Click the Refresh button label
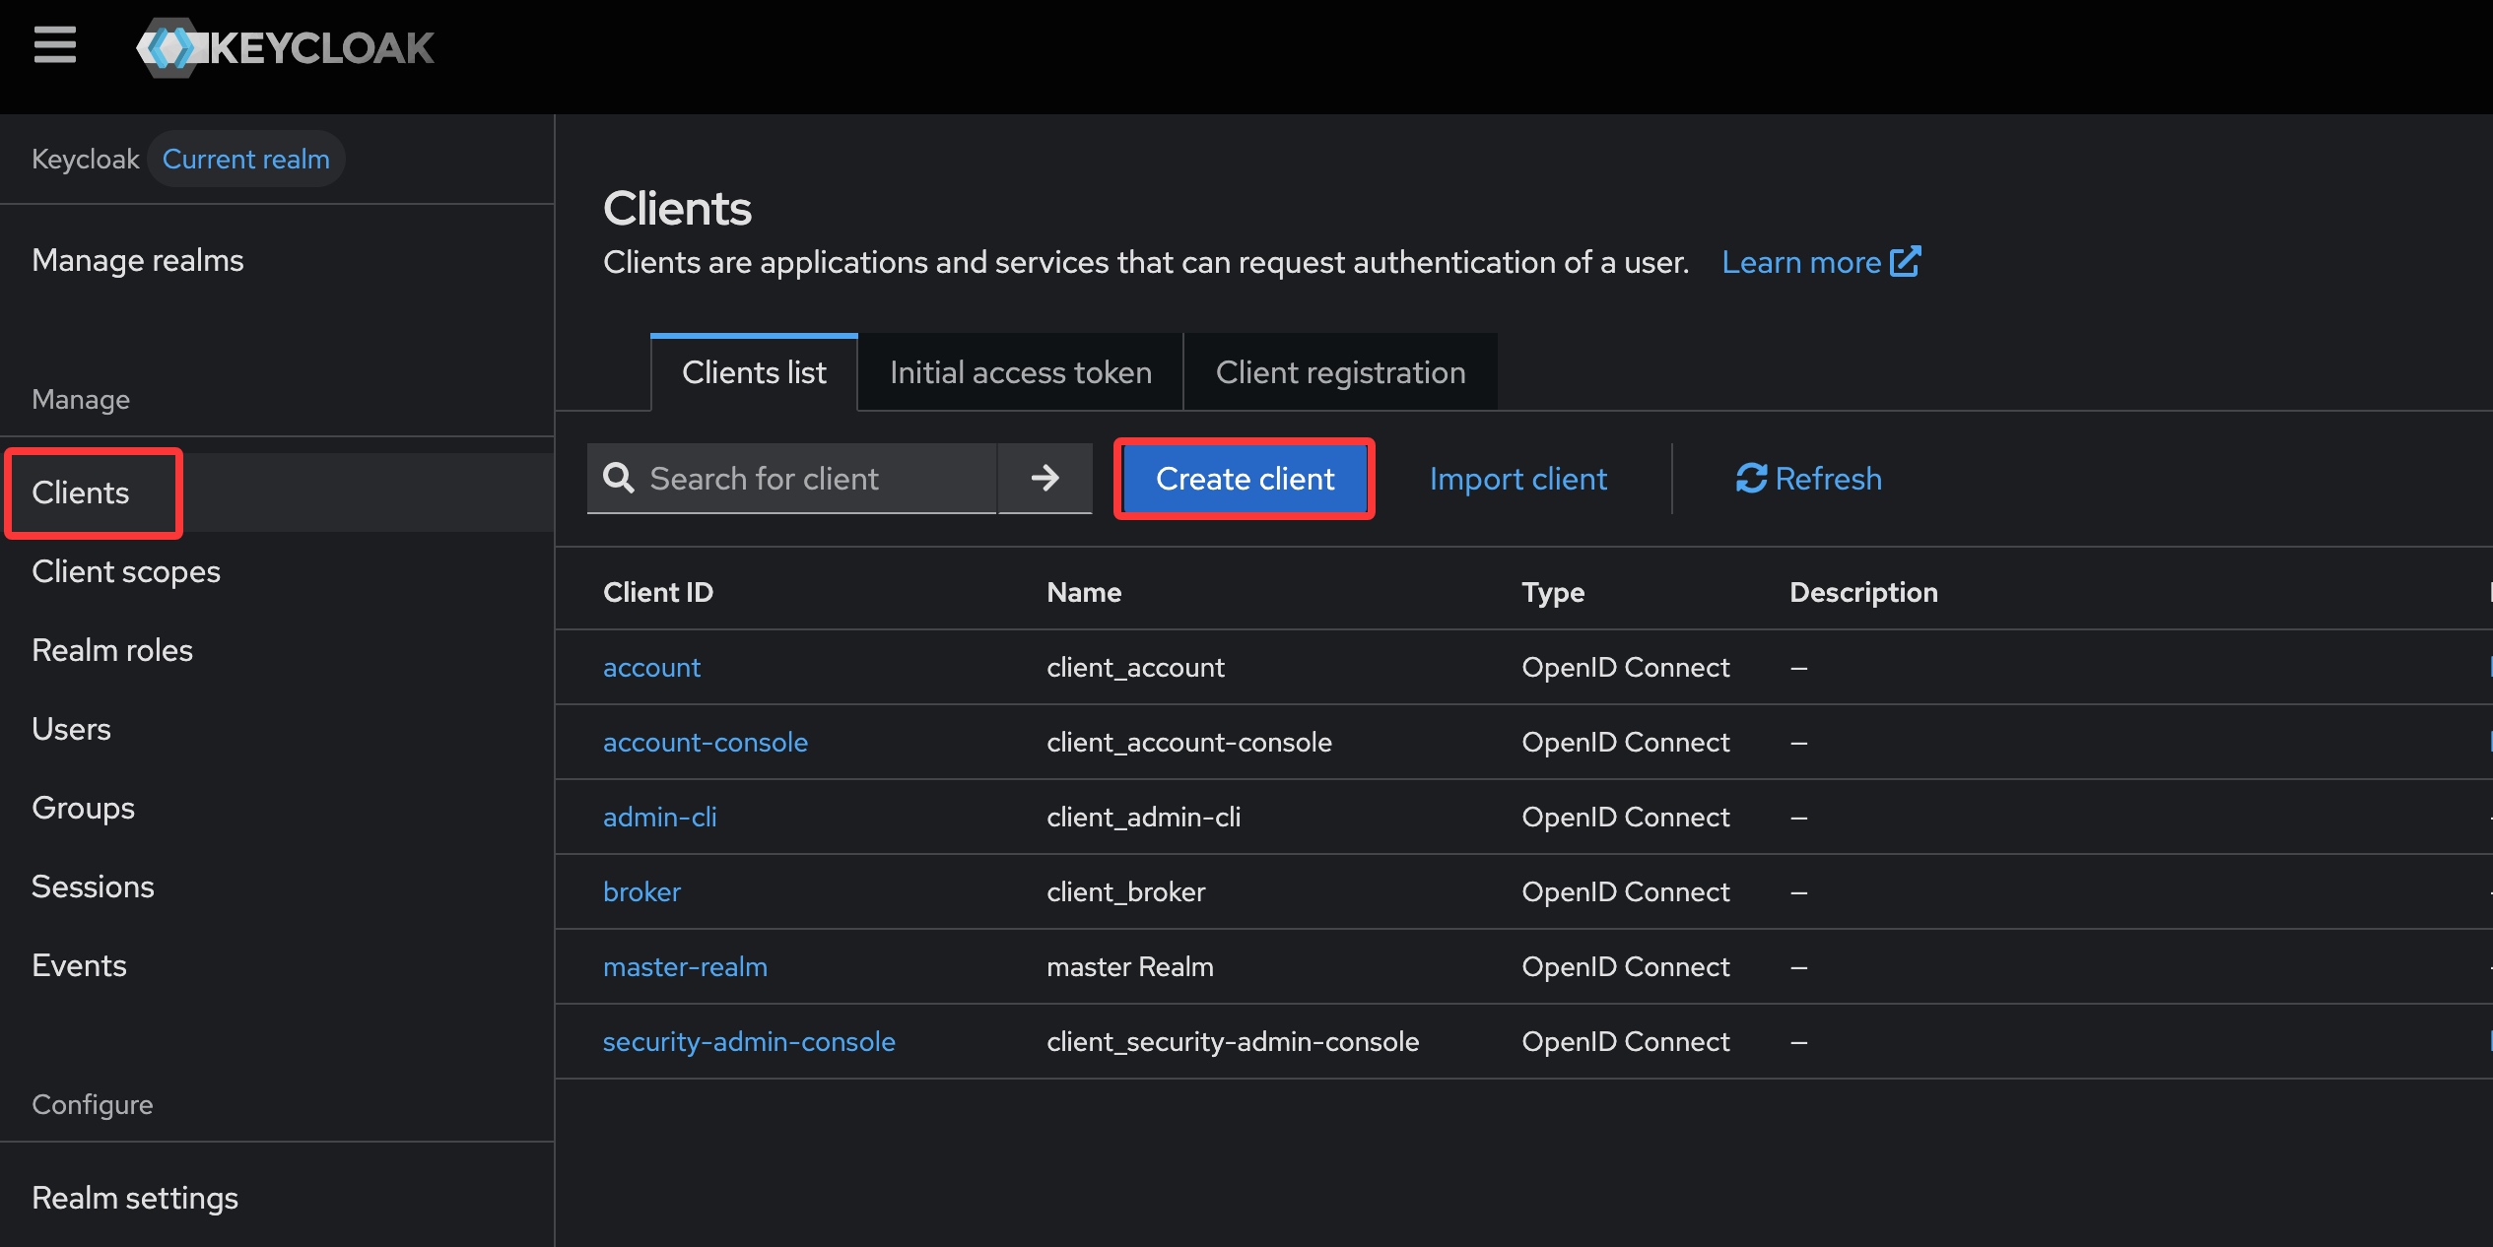 coord(1828,479)
